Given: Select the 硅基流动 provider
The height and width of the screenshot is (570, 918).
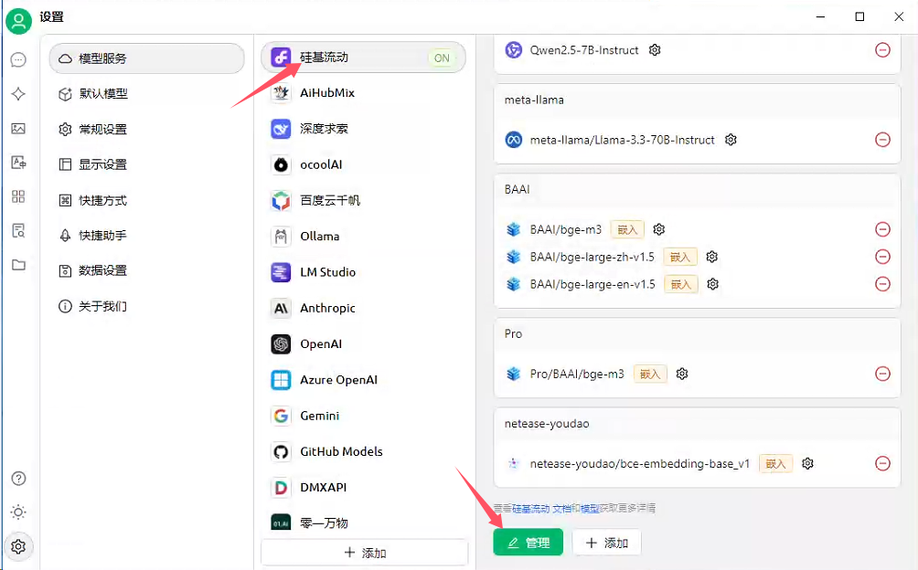Looking at the screenshot, I should coord(363,58).
